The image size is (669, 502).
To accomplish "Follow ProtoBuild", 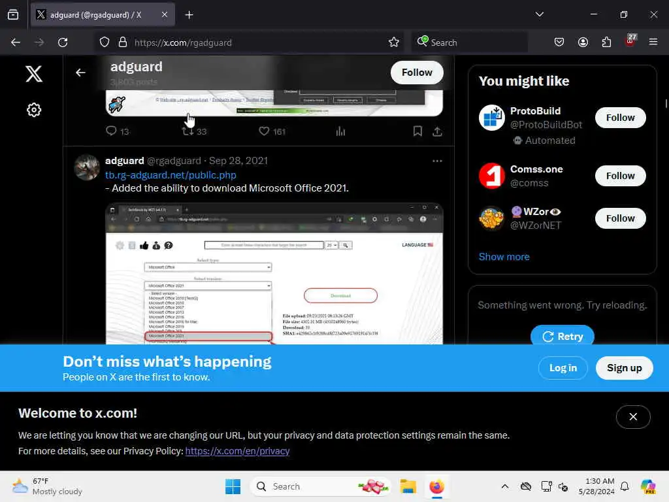I will click(x=621, y=118).
